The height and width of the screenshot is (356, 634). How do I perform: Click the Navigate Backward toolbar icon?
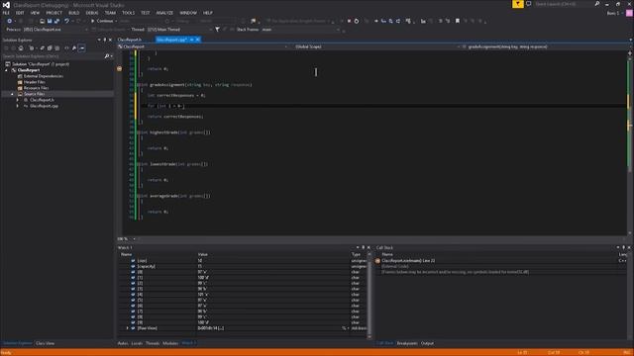9,21
